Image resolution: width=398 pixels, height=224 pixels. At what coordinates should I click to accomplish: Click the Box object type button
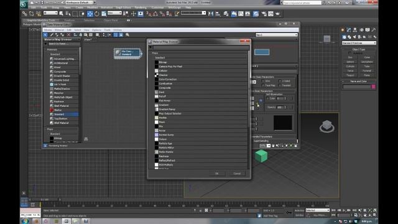pyautogui.click(x=350, y=57)
